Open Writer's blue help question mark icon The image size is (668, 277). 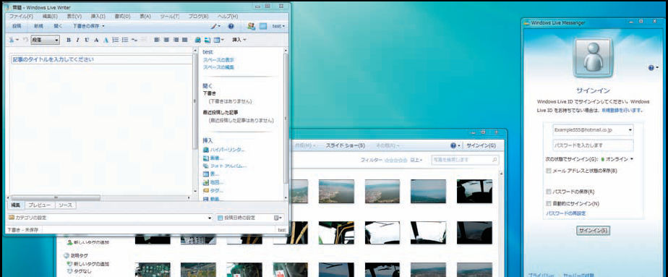(x=231, y=27)
